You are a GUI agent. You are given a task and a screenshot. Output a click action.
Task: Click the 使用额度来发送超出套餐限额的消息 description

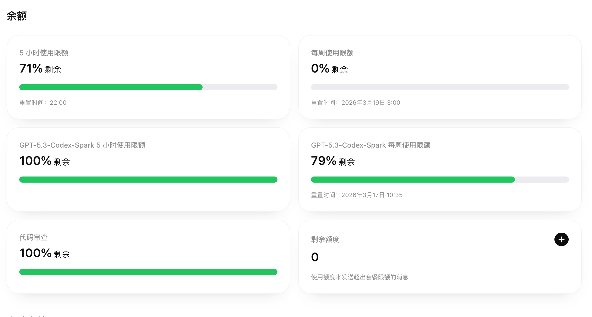360,277
